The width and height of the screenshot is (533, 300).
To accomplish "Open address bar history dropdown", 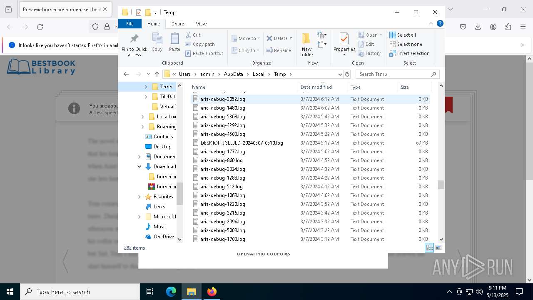I will [340, 74].
